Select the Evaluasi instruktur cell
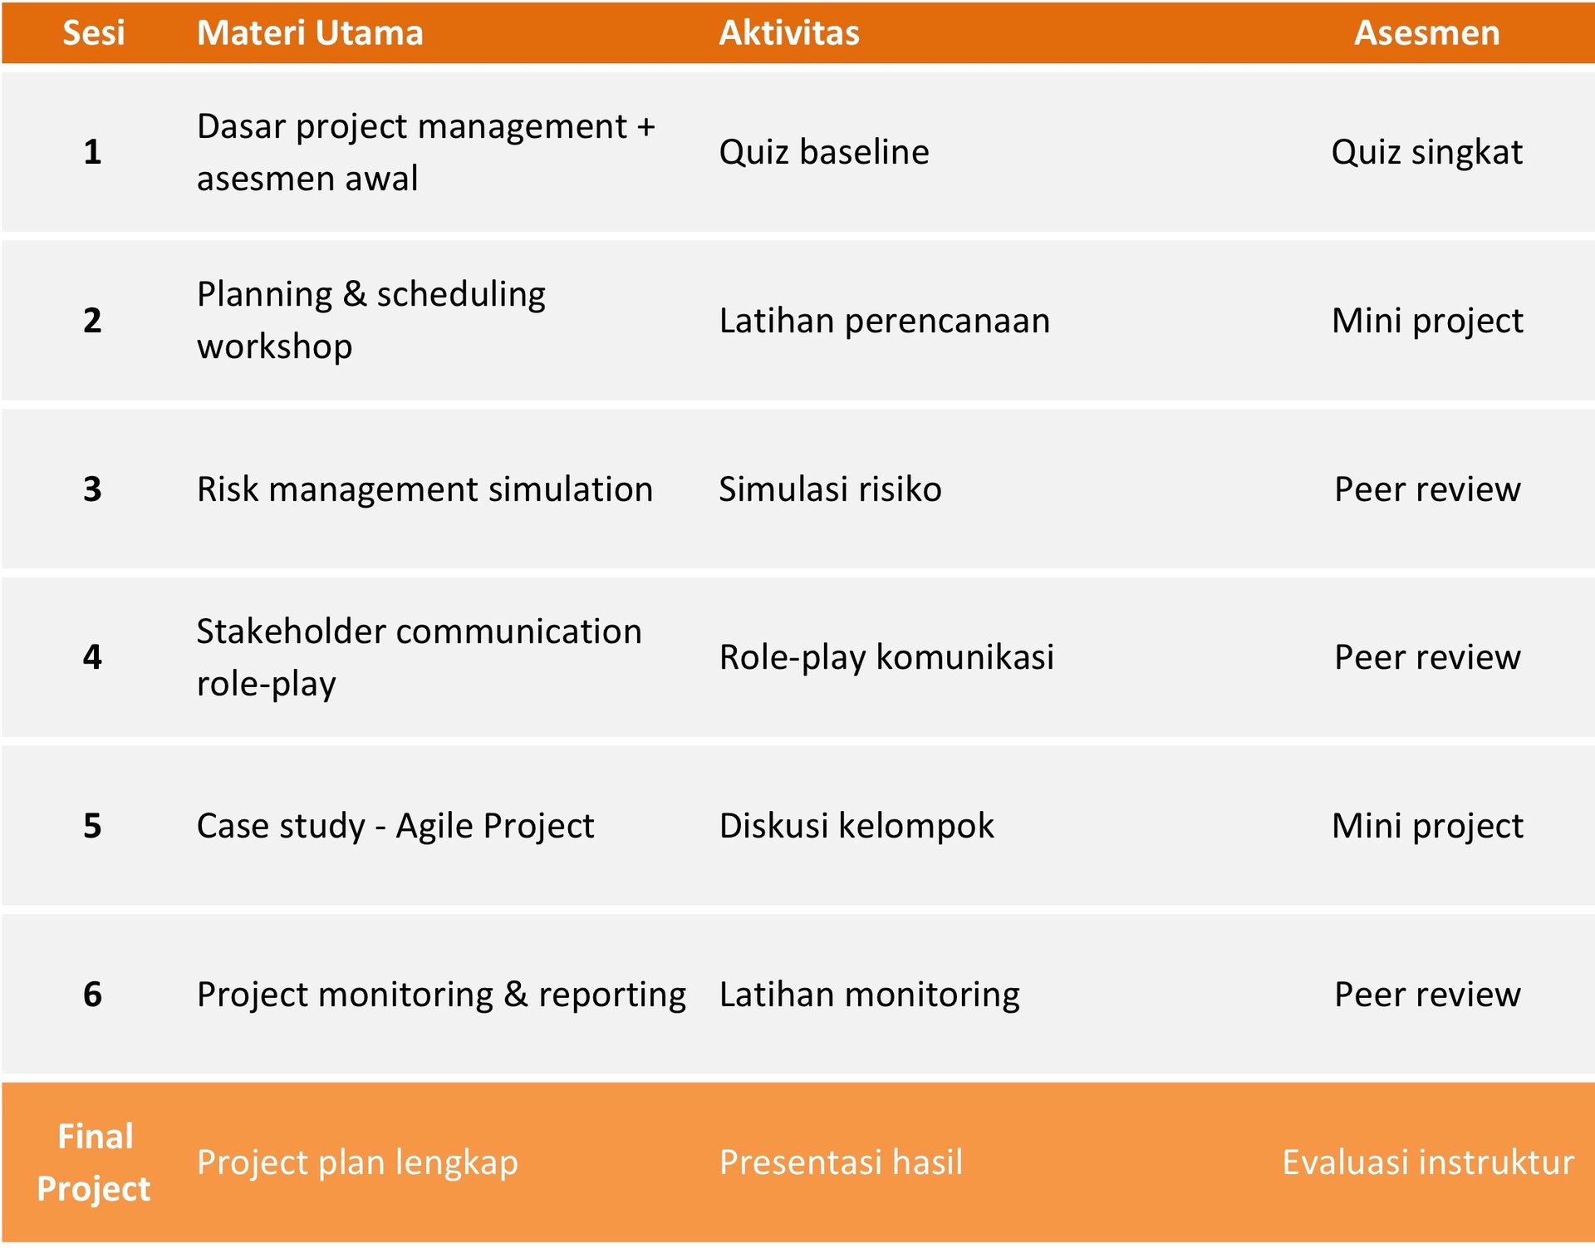 tap(1427, 1162)
